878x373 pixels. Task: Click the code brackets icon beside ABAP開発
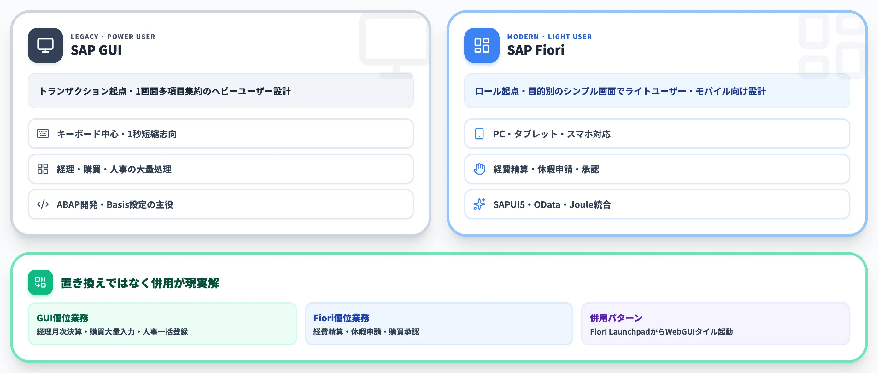(43, 204)
